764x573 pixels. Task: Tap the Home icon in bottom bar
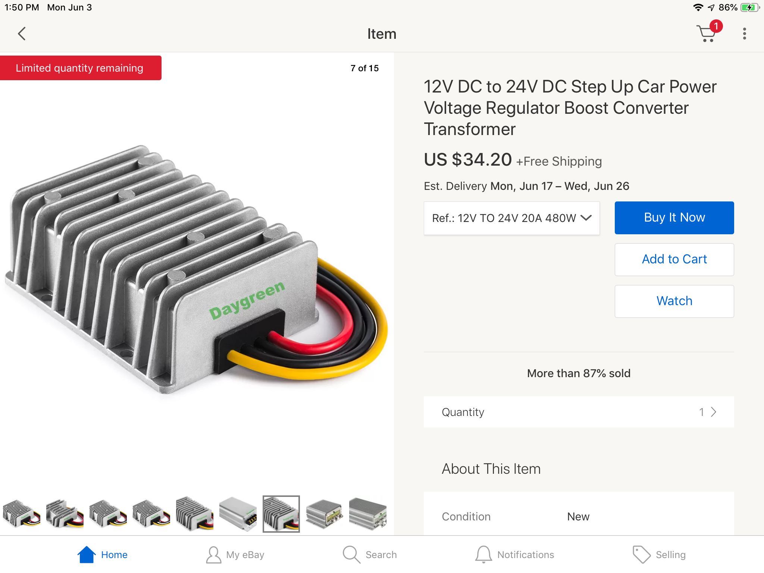tap(87, 554)
